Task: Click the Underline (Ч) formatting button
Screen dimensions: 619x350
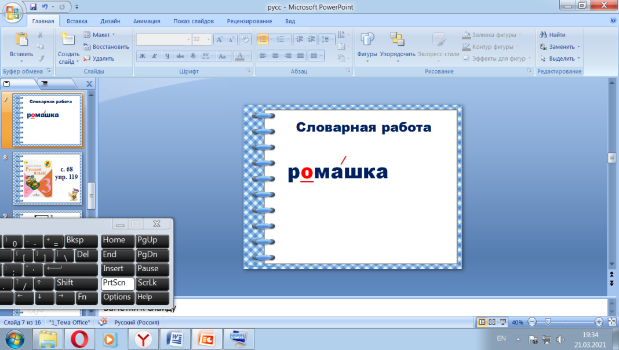Action: [x=168, y=56]
